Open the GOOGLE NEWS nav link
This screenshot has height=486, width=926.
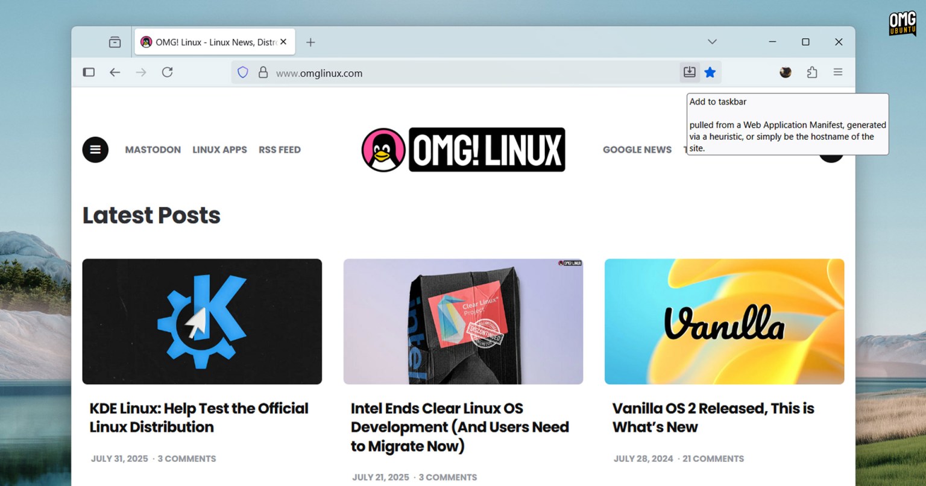[x=637, y=150]
